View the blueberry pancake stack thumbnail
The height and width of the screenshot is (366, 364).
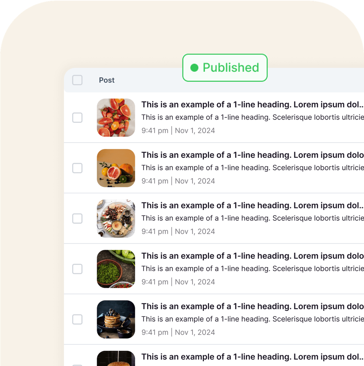click(116, 319)
